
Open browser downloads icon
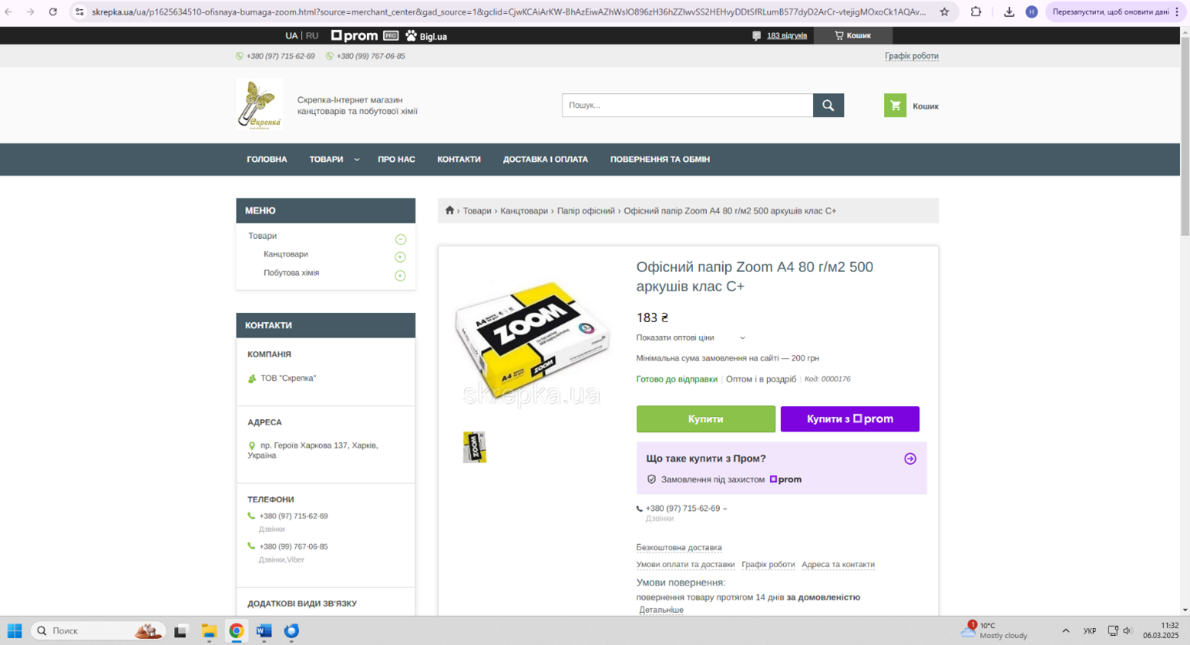pos(1008,12)
